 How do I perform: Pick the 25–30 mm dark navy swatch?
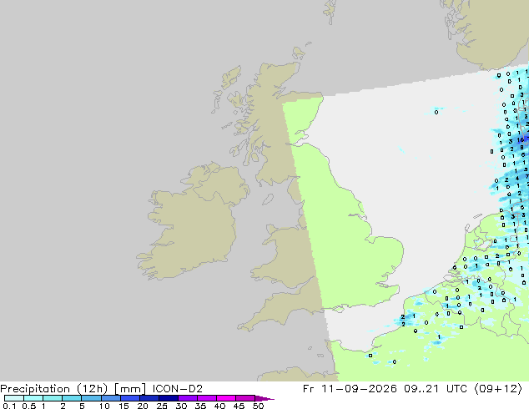click(169, 398)
